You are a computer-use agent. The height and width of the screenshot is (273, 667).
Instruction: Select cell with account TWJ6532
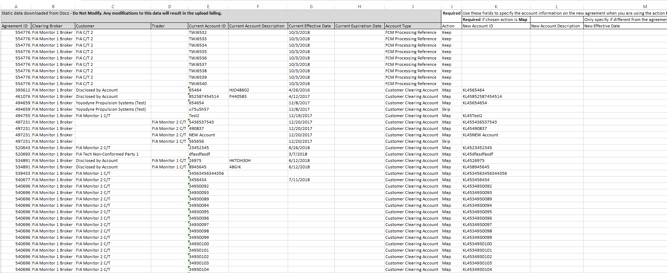pos(208,32)
